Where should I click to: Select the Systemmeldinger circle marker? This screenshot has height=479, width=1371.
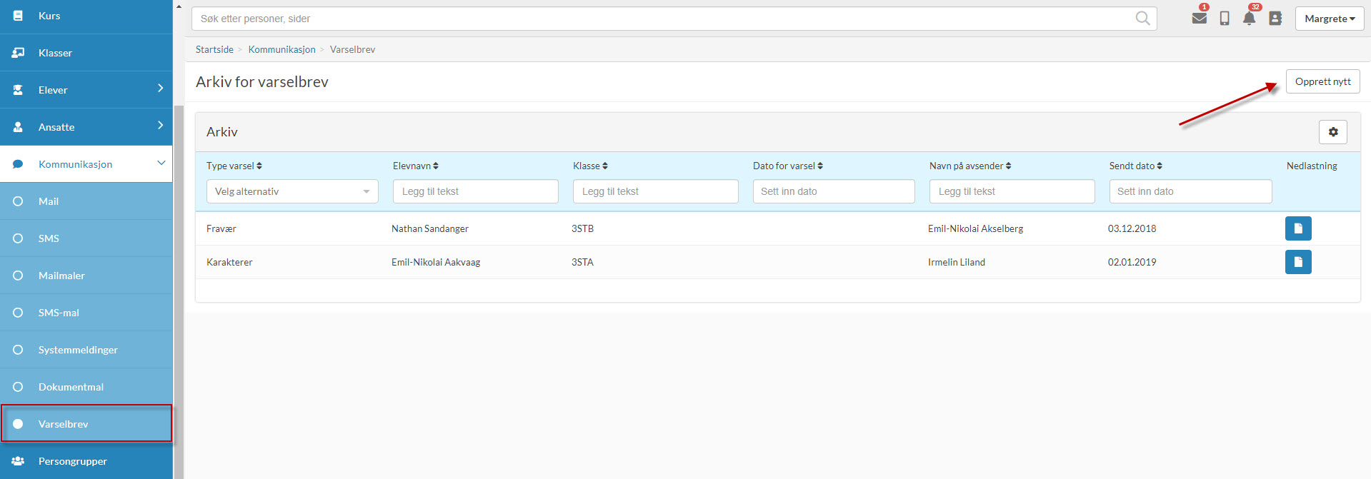[18, 350]
